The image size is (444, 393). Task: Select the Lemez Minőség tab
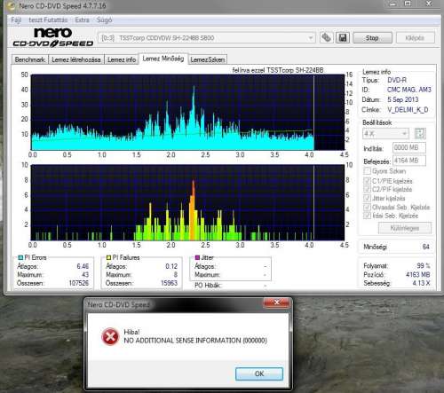coord(163,59)
